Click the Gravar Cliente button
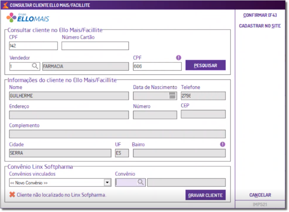The image size is (289, 212). [x=205, y=195]
